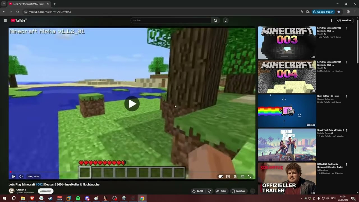Open Nyan Cat for 100 Hours thumbnail

pos(287,111)
